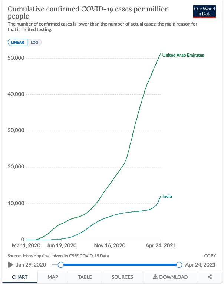Open the CHART tab
The height and width of the screenshot is (284, 224).
pos(19,277)
